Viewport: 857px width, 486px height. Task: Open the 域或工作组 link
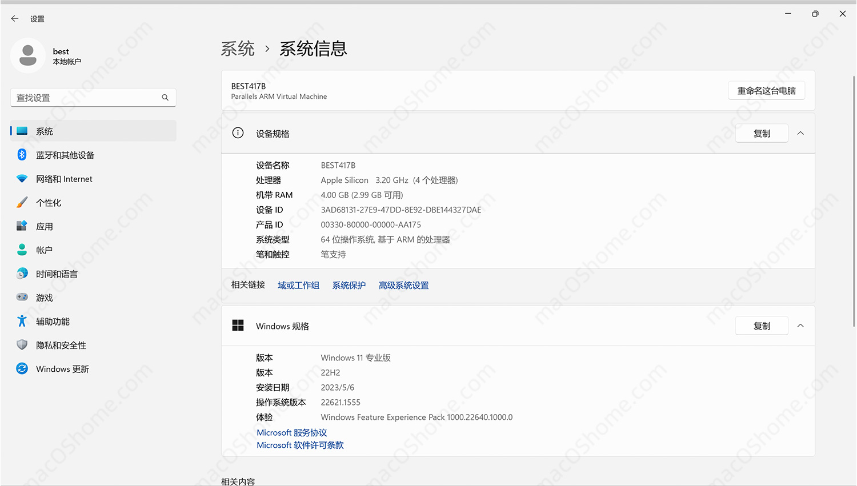coord(298,285)
